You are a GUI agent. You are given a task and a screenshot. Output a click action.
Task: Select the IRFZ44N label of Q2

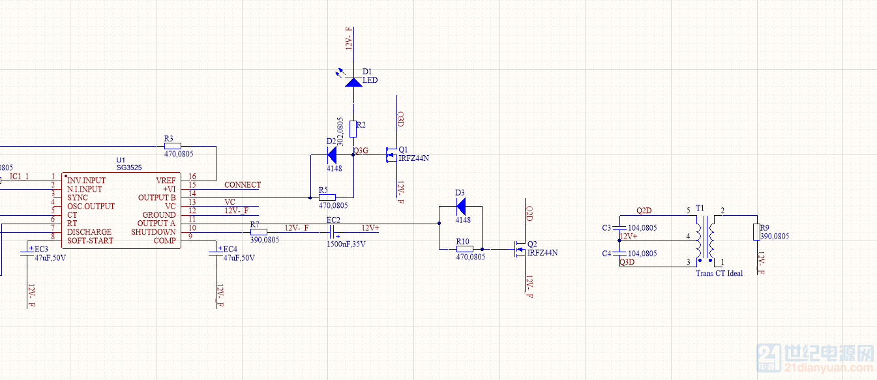[543, 253]
